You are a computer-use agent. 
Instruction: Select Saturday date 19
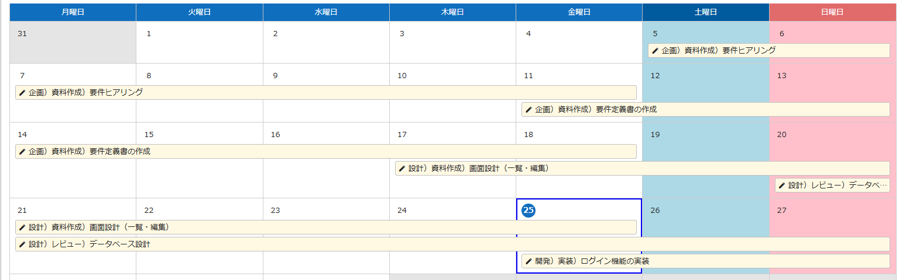[656, 135]
